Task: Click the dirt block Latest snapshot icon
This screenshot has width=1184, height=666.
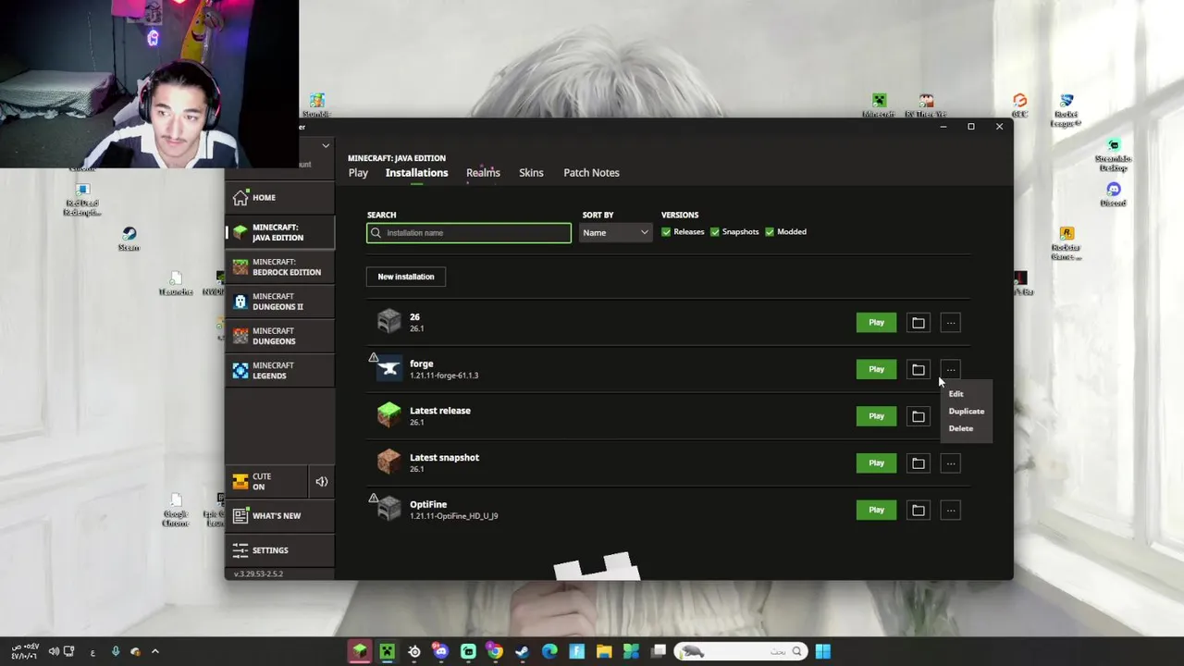Action: (389, 462)
